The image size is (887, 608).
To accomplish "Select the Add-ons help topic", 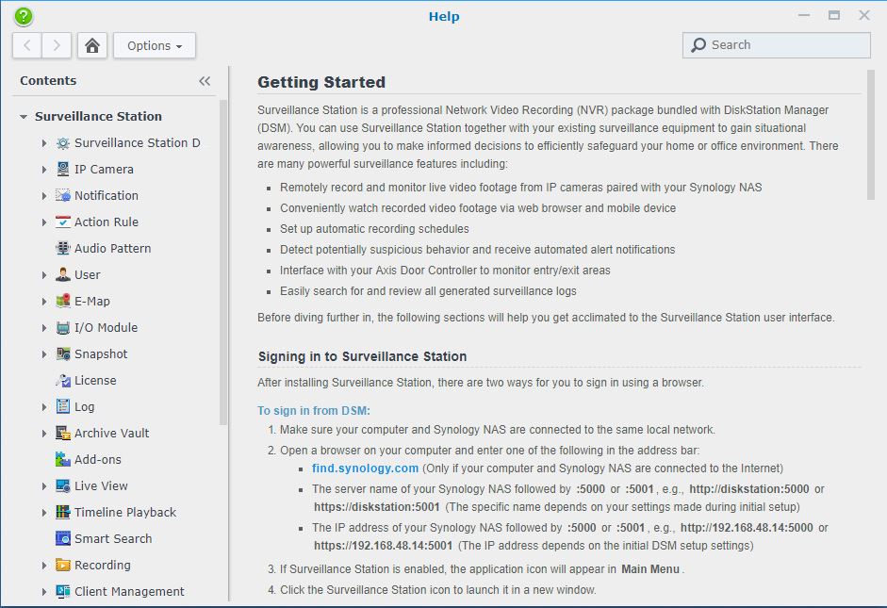I will (98, 460).
